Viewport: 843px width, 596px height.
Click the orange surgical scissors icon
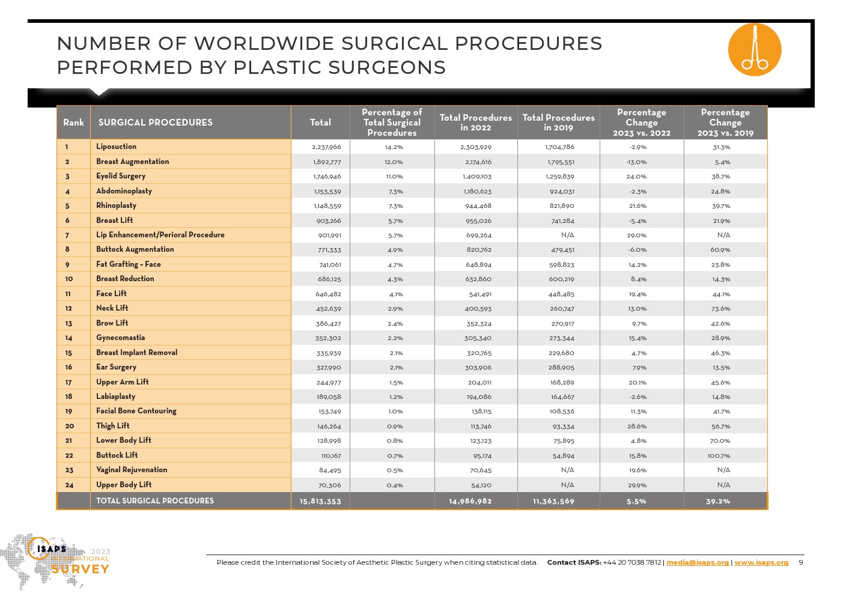[x=754, y=50]
